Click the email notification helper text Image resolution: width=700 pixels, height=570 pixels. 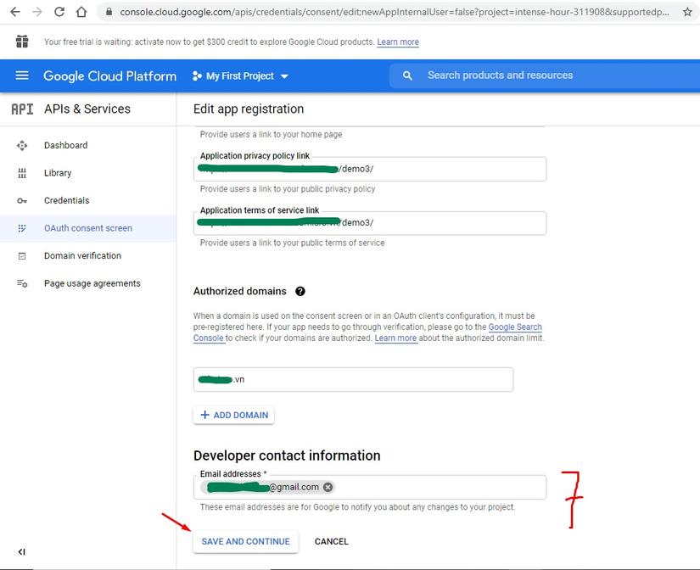pos(357,507)
